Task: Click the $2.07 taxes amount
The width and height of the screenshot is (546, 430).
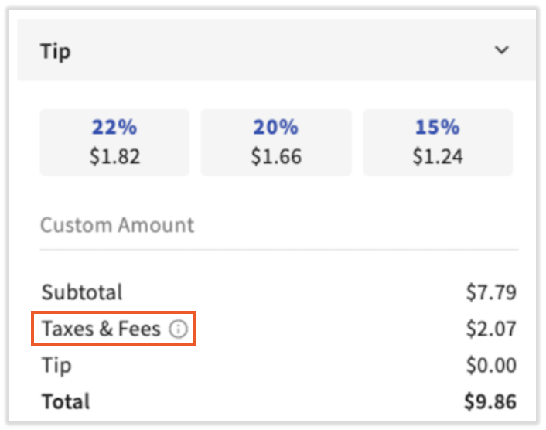Action: pos(491,329)
